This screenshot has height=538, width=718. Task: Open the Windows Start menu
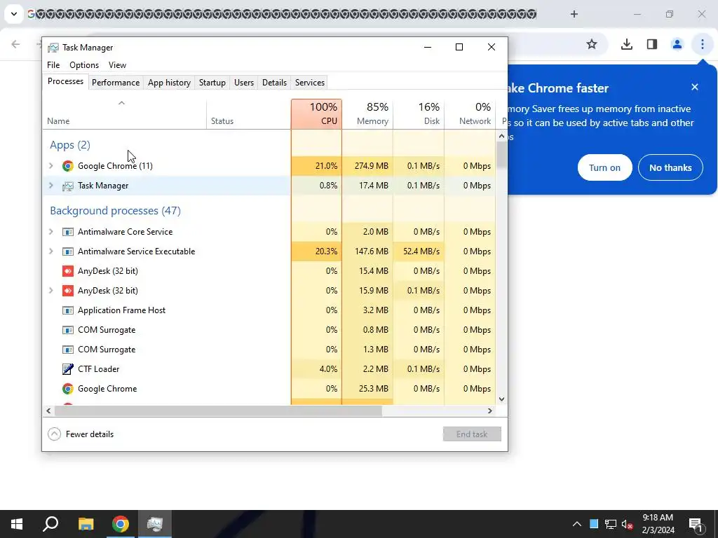17,524
